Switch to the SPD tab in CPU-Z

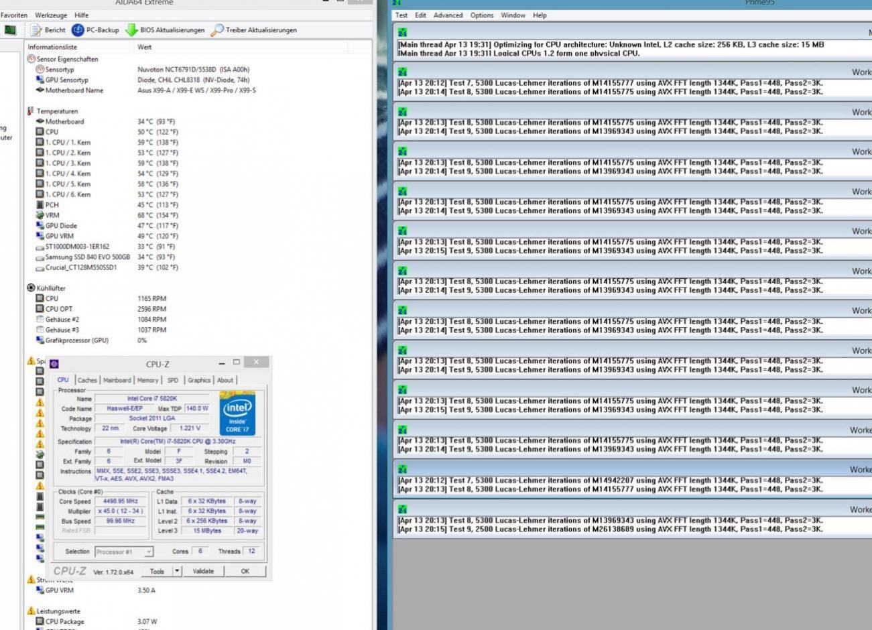pyautogui.click(x=172, y=380)
